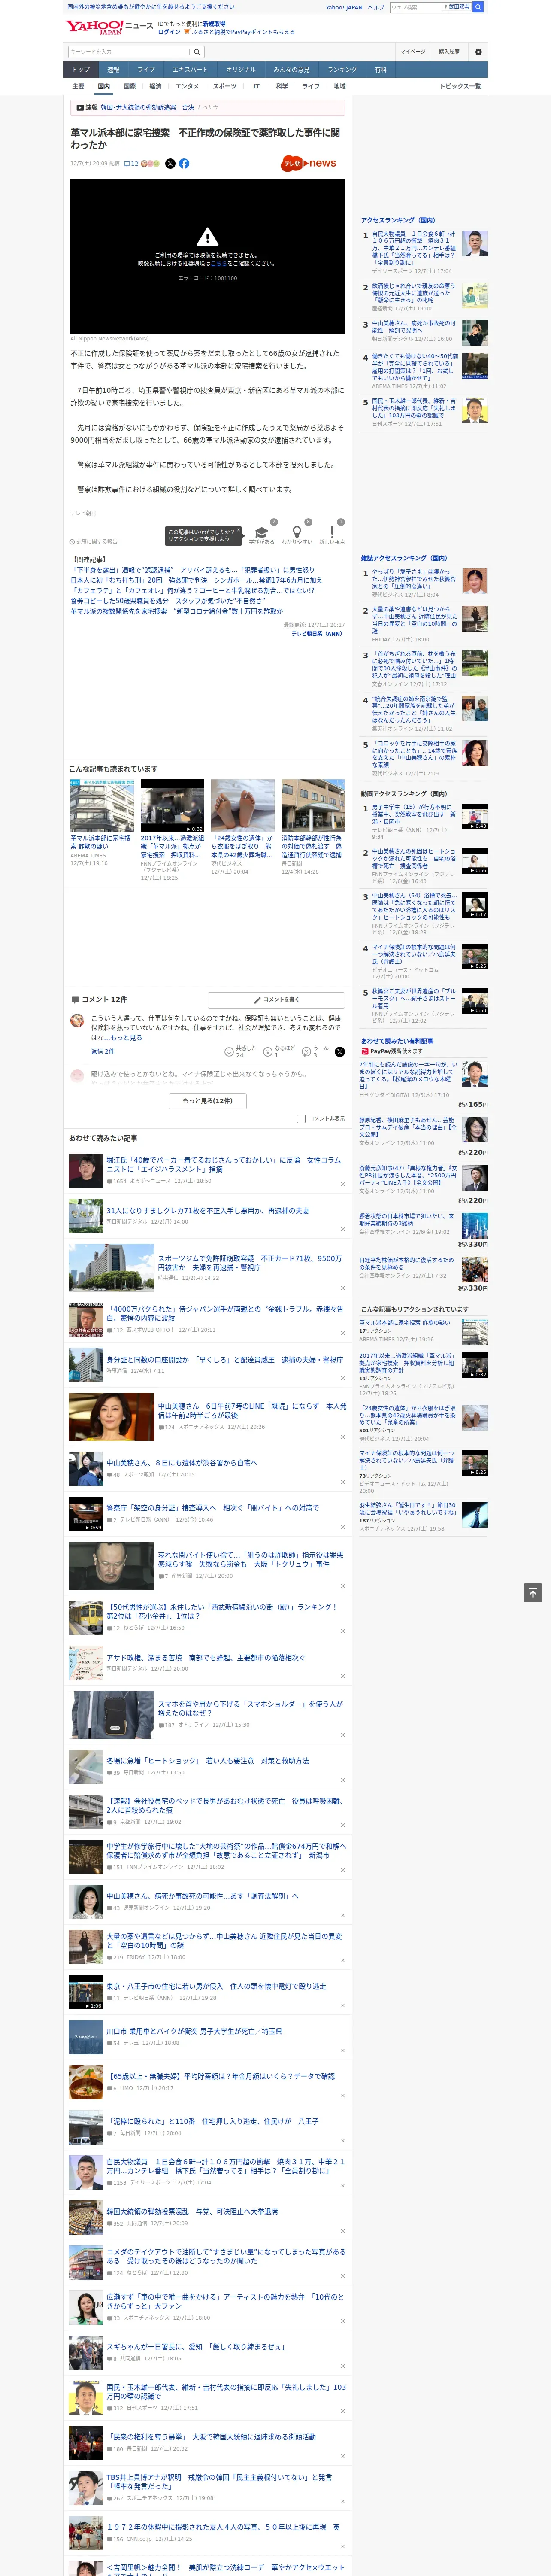Open 川口市 乗用車とバイクが衝突 article

coord(194,2031)
